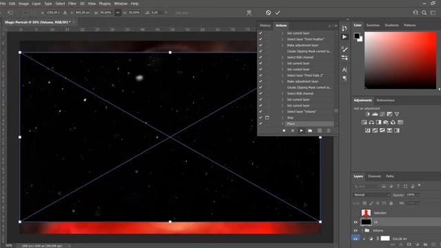This screenshot has width=441, height=248.
Task: Add Levels adjustment
Action: tap(375, 114)
